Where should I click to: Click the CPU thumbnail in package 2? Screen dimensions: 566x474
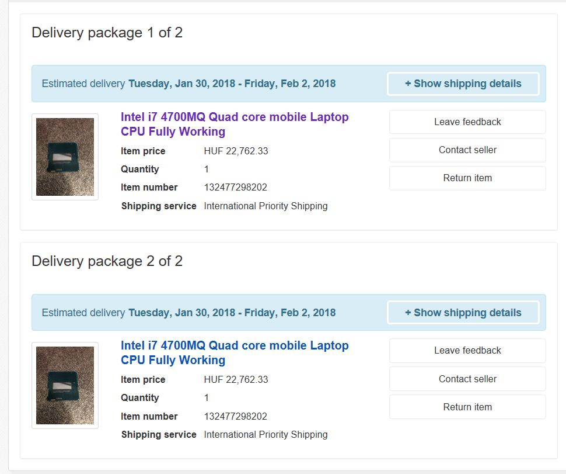[65, 386]
